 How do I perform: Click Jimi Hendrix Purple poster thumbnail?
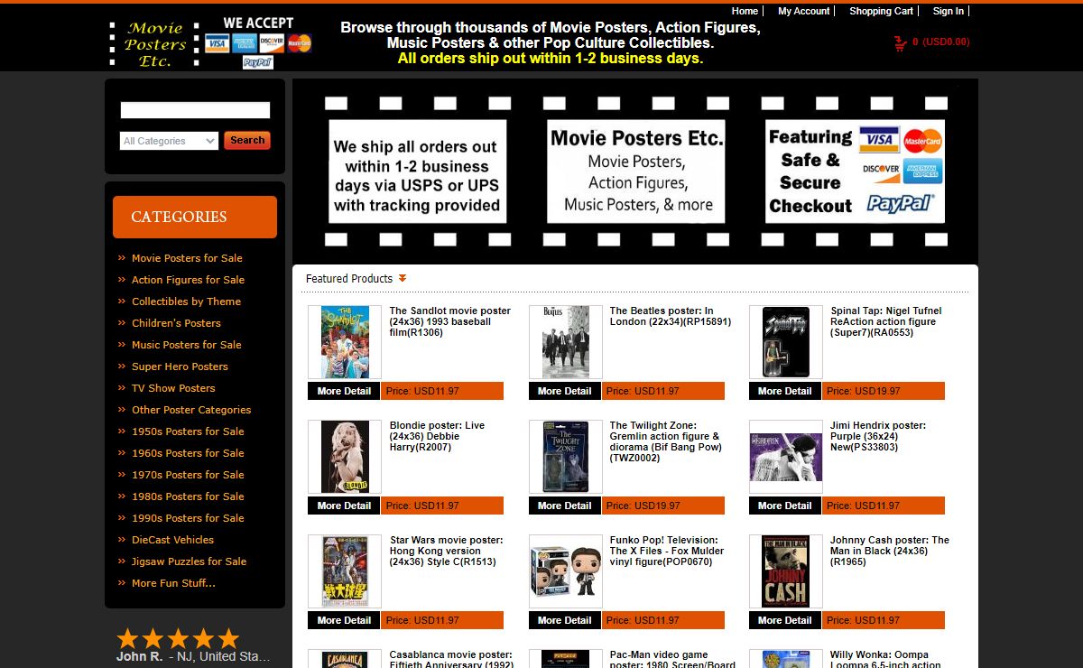coord(786,457)
